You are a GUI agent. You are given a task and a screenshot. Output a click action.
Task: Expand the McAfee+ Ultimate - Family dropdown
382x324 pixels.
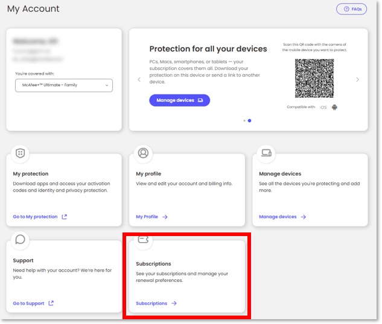[x=63, y=86]
